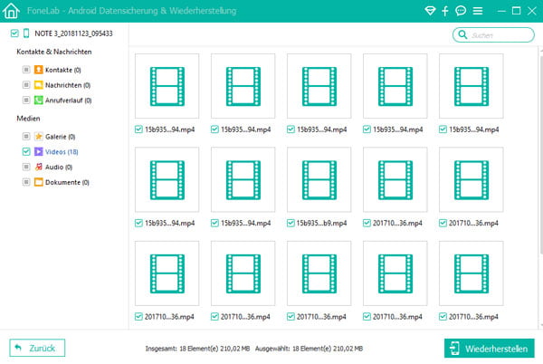Click the Audio music note icon
Screen dimensions: 543x364
tap(38, 167)
